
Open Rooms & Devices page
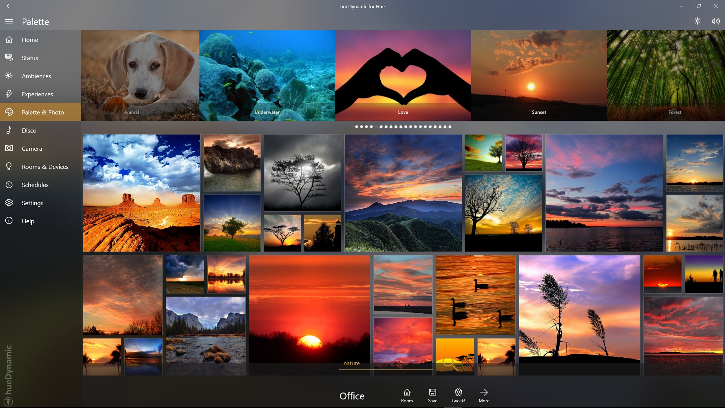pos(45,167)
